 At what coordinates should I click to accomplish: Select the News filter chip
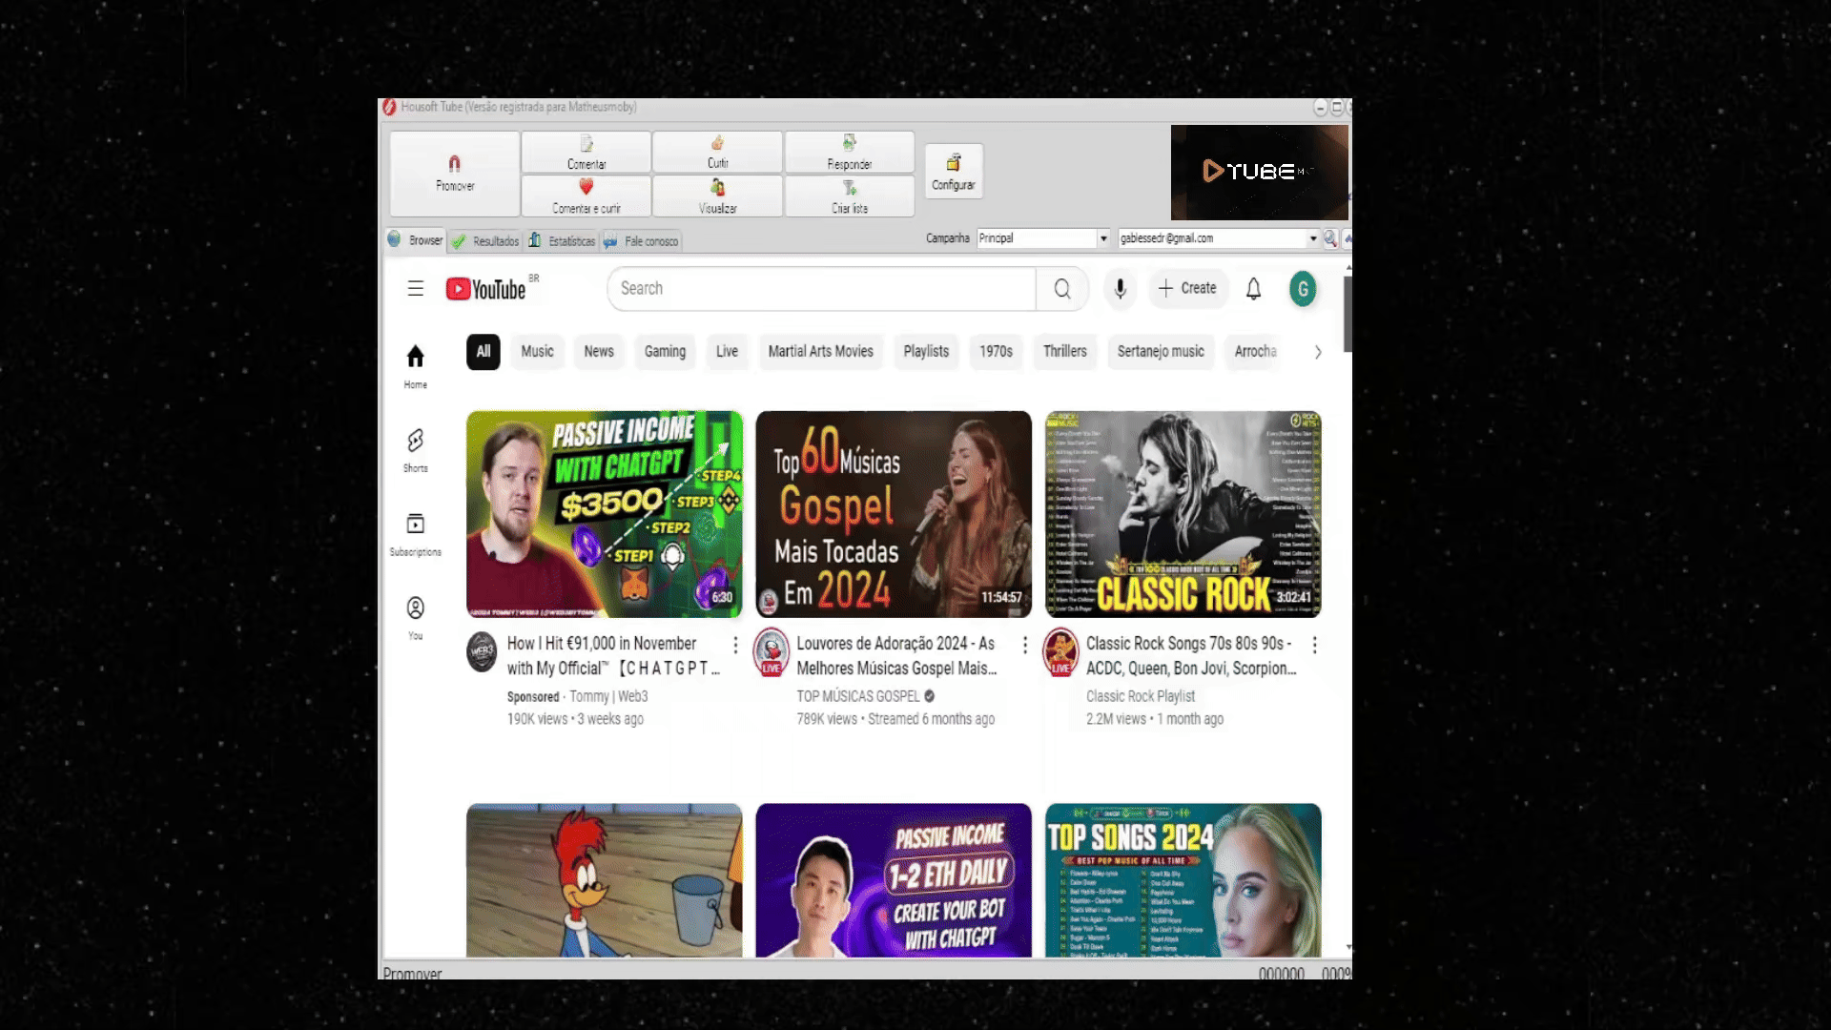pos(599,352)
